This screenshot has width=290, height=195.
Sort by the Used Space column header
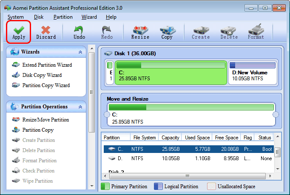(x=197, y=138)
